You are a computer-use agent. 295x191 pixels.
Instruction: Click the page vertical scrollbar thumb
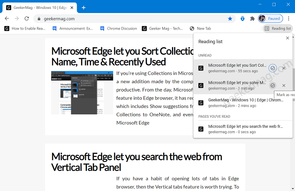294,85
